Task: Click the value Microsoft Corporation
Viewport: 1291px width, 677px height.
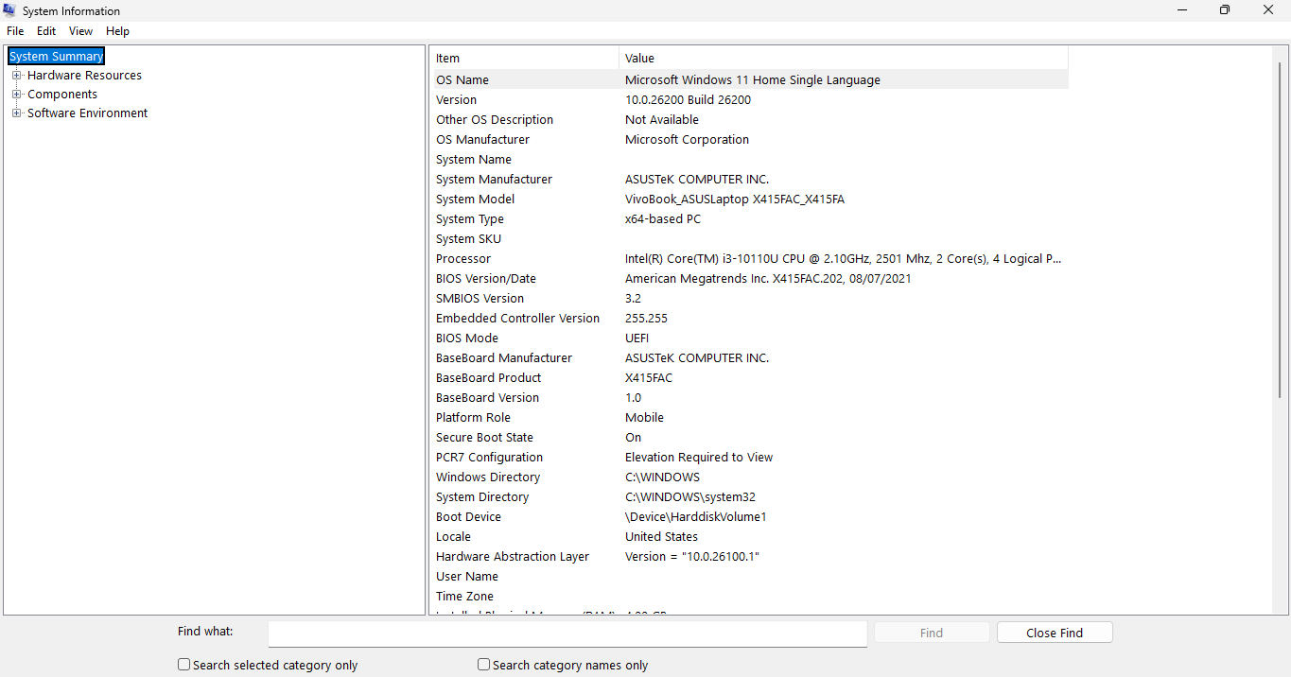Action: pyautogui.click(x=687, y=140)
